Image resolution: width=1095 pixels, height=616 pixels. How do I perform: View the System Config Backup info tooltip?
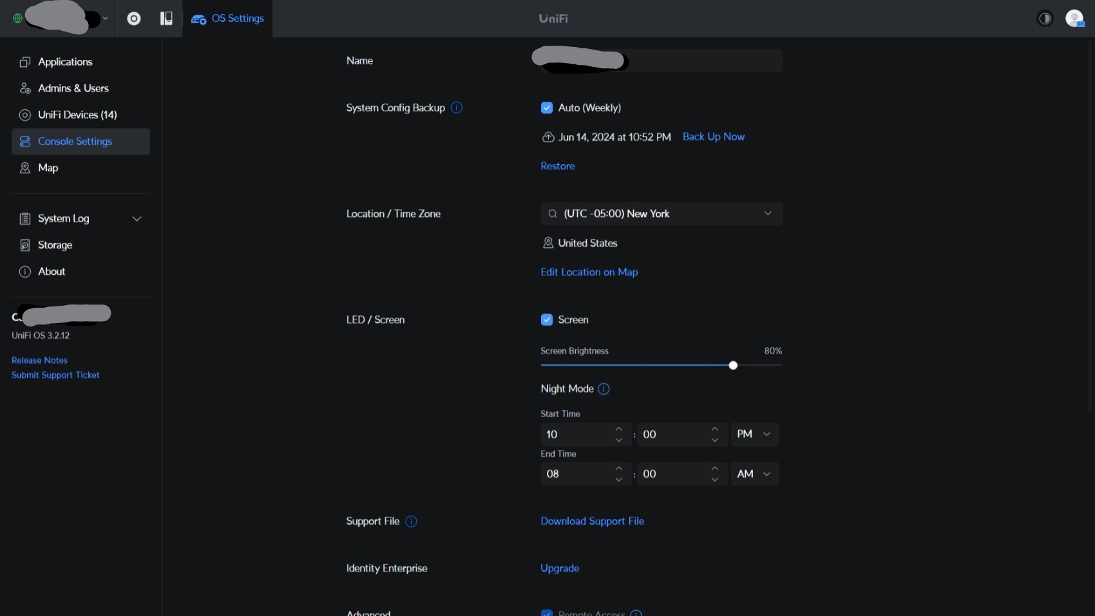[x=457, y=107]
